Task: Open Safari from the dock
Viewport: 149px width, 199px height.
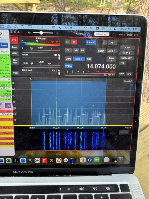Action: 23,161
